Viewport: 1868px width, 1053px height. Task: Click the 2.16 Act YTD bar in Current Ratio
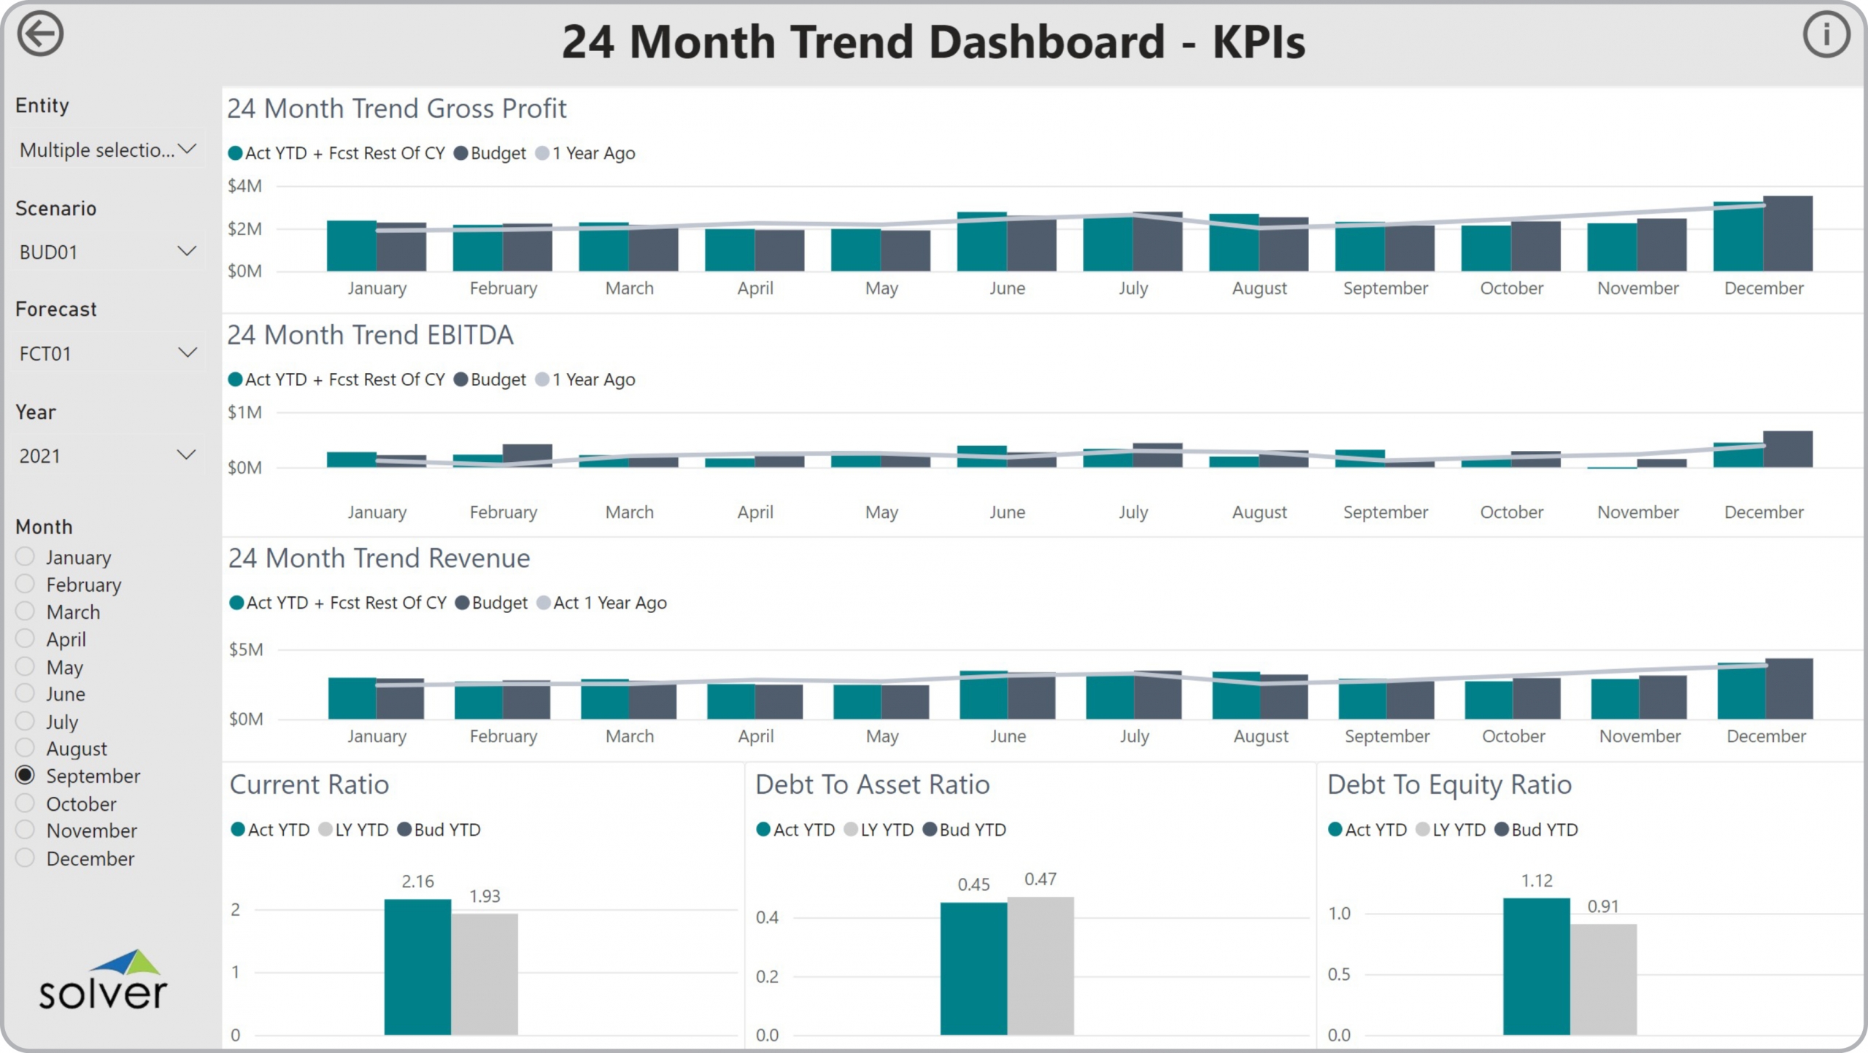point(417,967)
